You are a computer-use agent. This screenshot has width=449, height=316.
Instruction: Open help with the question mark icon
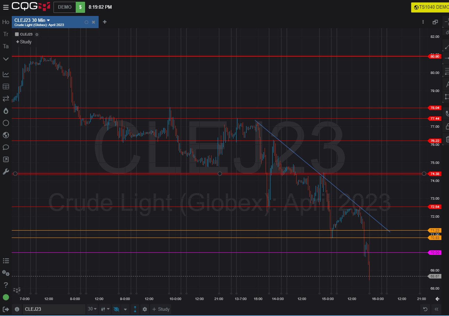(x=6, y=285)
